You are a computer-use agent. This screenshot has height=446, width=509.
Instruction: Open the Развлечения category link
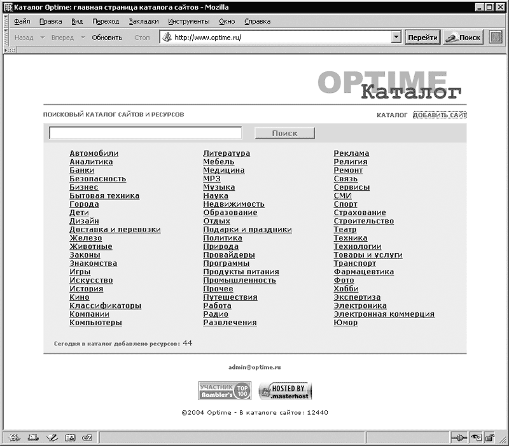(230, 323)
